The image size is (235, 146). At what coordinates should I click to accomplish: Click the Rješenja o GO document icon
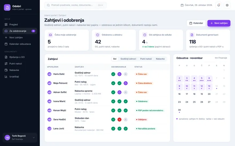pyautogui.click(x=6, y=57)
